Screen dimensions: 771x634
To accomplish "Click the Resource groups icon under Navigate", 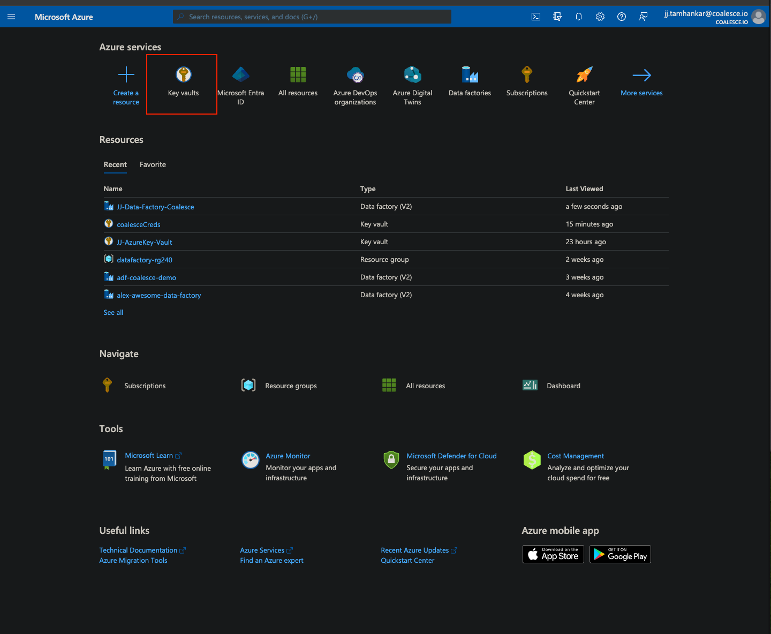I will pyautogui.click(x=248, y=385).
